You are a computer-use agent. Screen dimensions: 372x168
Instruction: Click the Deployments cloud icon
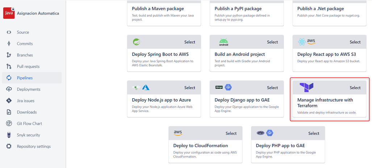click(x=9, y=89)
